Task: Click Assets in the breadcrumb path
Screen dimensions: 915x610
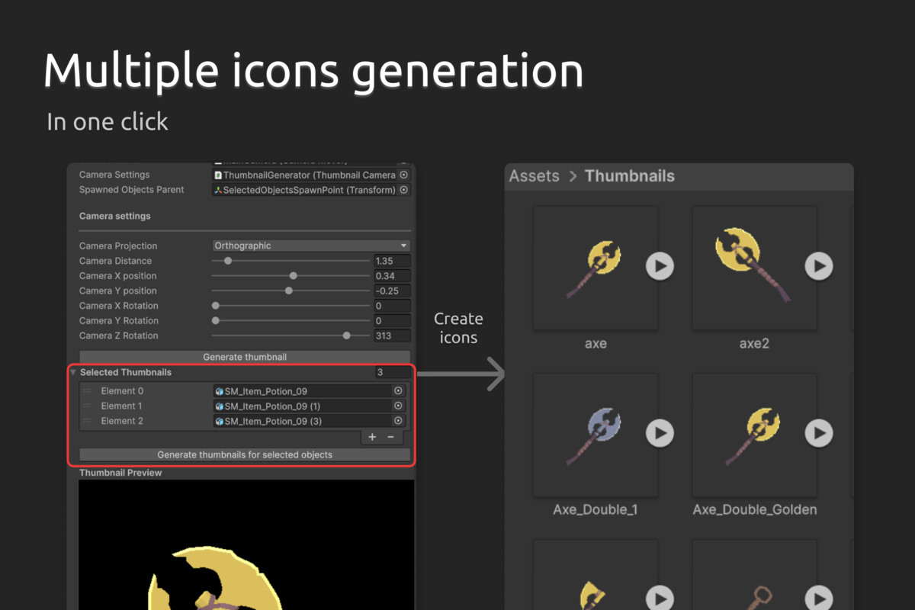Action: click(x=534, y=176)
